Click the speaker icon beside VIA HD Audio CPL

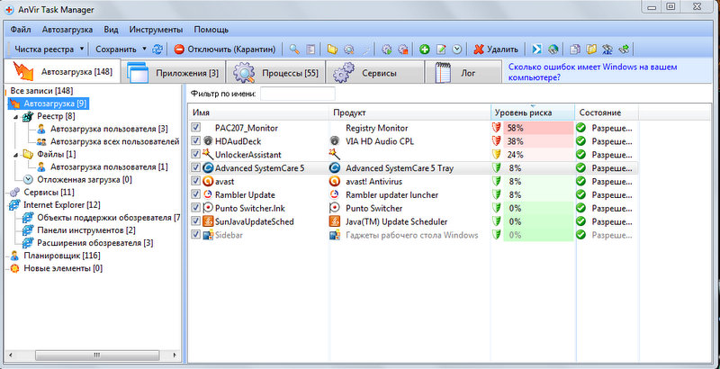click(335, 141)
